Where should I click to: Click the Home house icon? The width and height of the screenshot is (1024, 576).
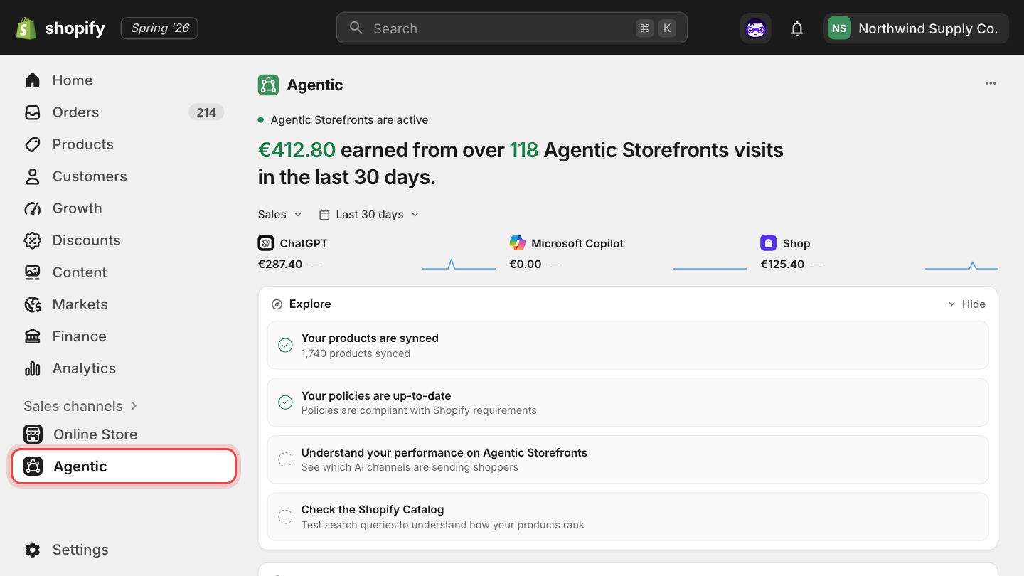(x=33, y=80)
